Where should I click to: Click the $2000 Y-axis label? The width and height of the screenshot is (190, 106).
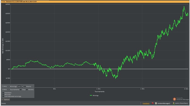(x=8, y=32)
